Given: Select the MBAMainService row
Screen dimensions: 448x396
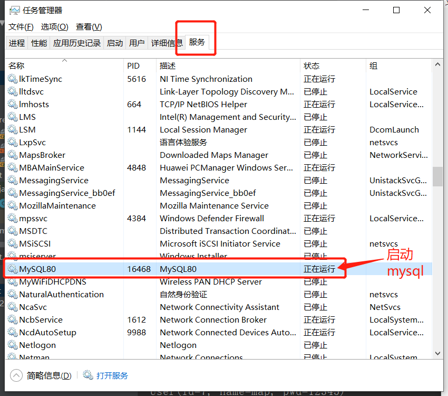Looking at the screenshot, I should coord(52,167).
